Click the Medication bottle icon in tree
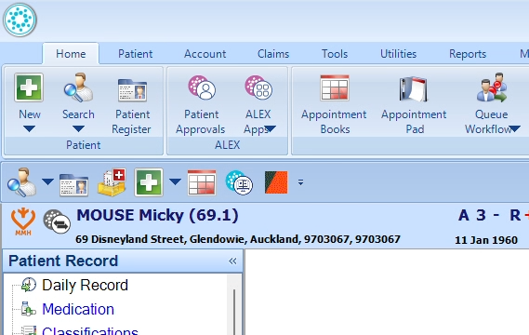 click(x=28, y=309)
